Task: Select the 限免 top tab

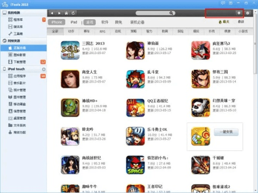Action: click(x=119, y=22)
